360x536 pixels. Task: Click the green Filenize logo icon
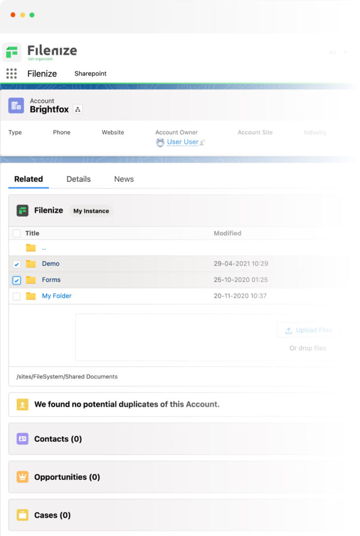pyautogui.click(x=12, y=52)
